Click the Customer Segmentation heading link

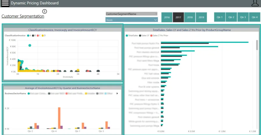point(23,16)
